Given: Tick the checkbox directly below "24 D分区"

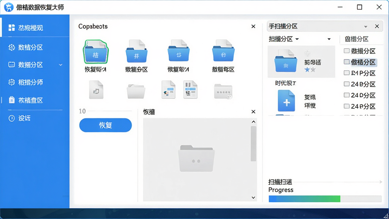Looking at the screenshot, I should [x=346, y=106].
